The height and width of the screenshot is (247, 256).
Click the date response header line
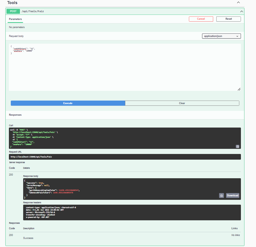pos(45,210)
